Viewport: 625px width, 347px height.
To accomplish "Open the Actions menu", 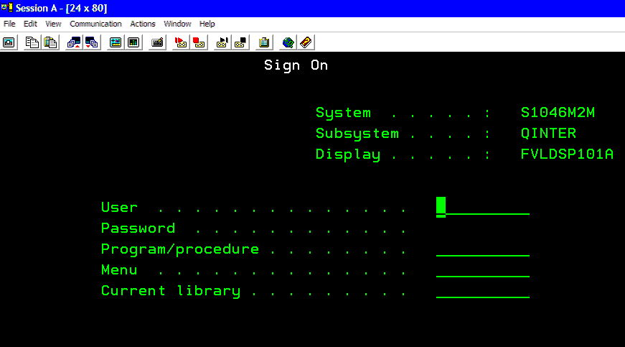I will click(x=143, y=24).
